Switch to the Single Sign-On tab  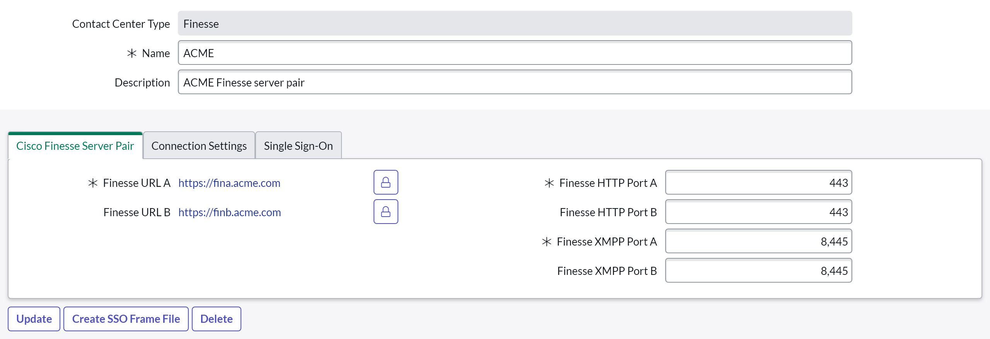click(x=298, y=146)
